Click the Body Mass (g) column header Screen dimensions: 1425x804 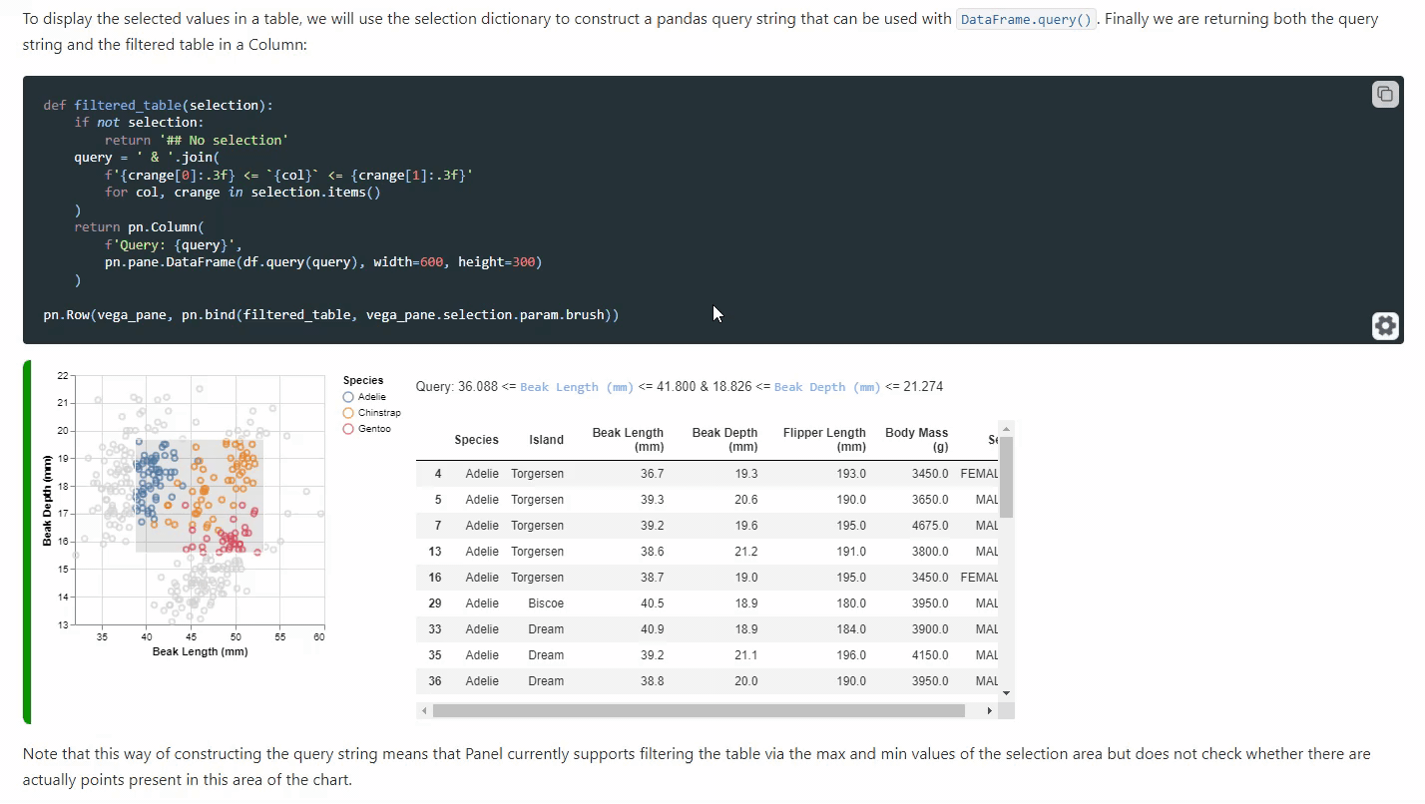(x=916, y=440)
